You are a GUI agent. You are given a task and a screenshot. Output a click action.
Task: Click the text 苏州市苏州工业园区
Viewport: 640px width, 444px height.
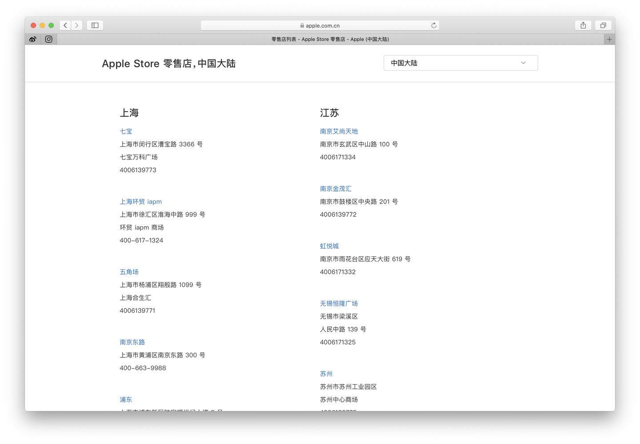pyautogui.click(x=348, y=387)
